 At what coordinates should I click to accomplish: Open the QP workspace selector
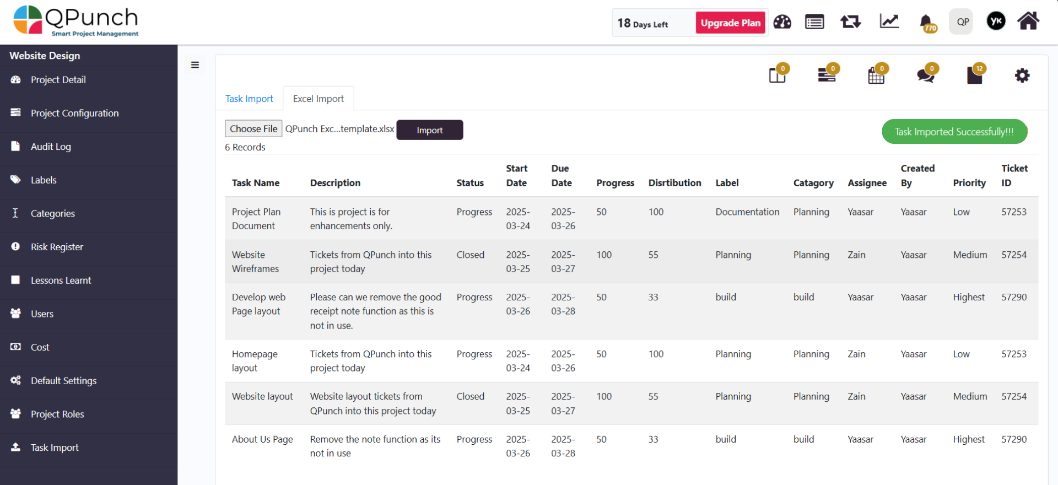click(x=962, y=22)
